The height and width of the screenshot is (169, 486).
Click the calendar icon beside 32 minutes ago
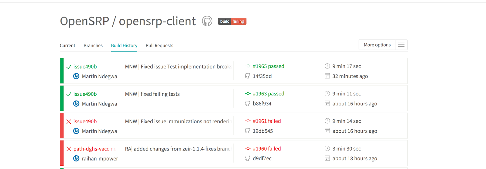(327, 76)
